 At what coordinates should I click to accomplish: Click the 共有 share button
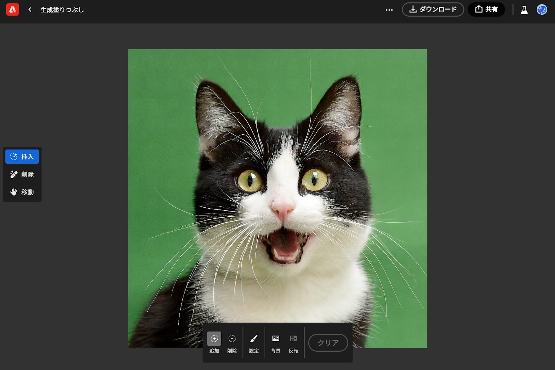(x=486, y=9)
